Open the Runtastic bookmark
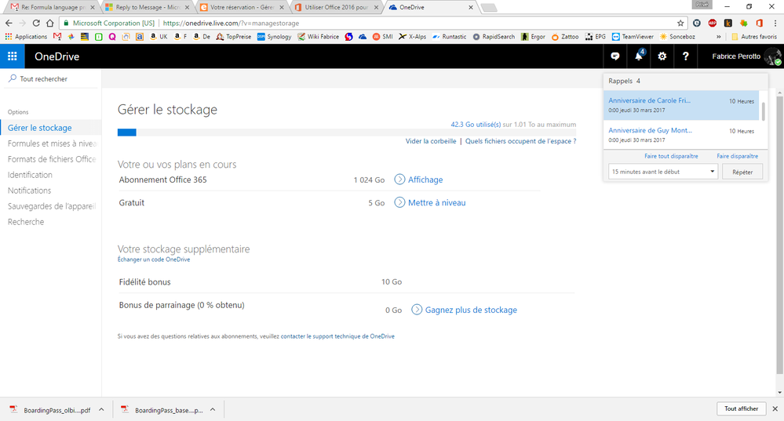This screenshot has width=784, height=421. click(x=449, y=37)
